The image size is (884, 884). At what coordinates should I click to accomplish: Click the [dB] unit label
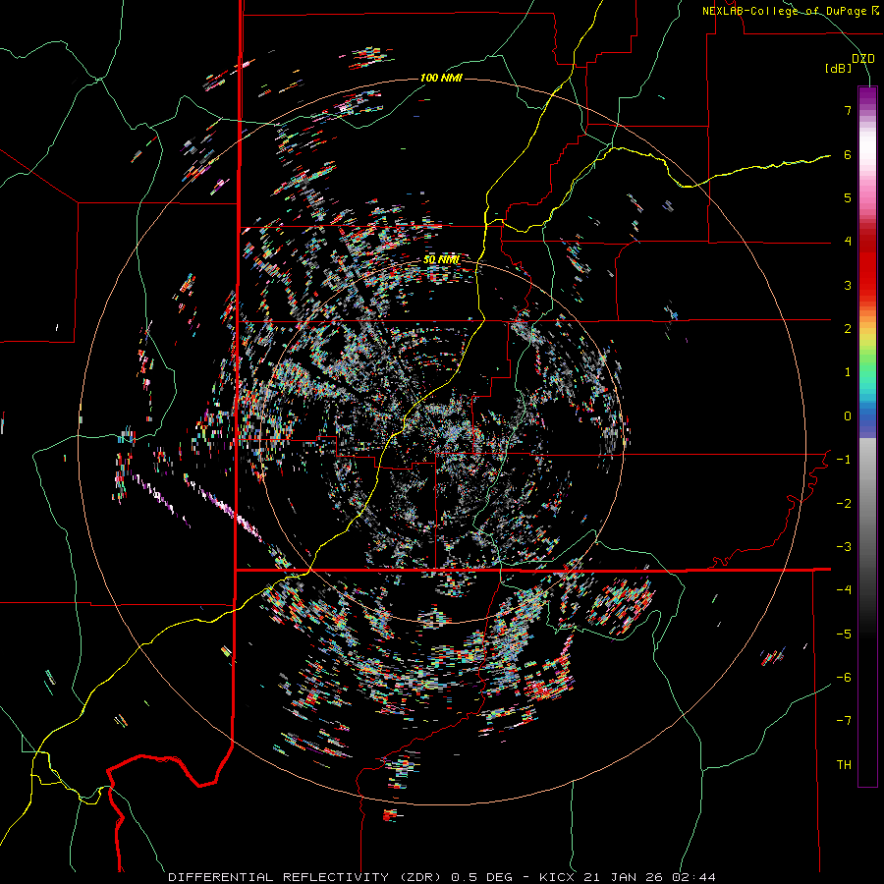point(839,69)
